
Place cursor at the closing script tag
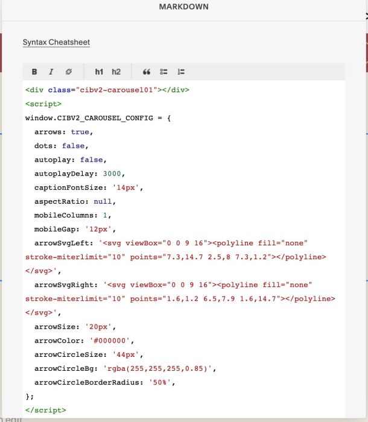pyautogui.click(x=45, y=410)
